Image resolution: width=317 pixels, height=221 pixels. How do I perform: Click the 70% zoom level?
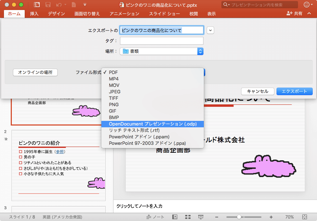pos(289,217)
